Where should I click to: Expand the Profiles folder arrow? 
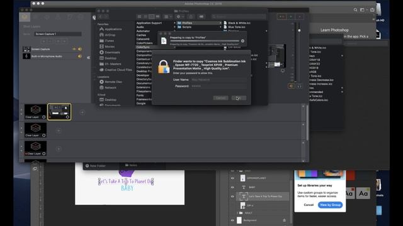tap(220, 23)
